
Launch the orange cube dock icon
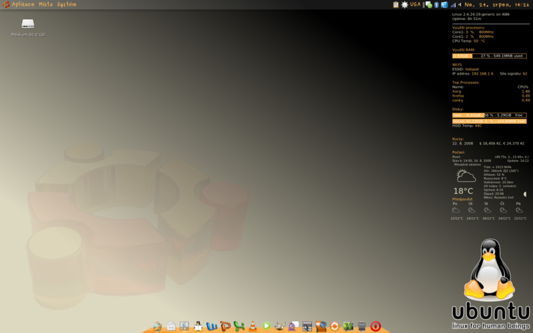[x=321, y=326]
